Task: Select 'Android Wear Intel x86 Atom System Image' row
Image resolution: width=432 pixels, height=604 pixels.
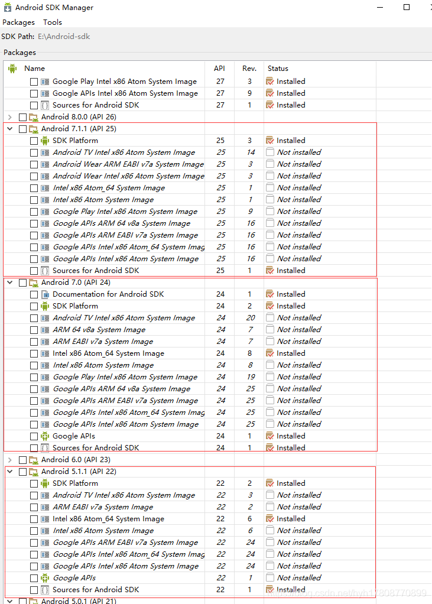Action: click(190, 176)
